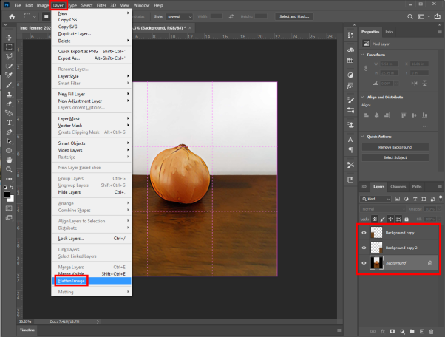The width and height of the screenshot is (445, 337).
Task: Collapse the Quick Actions section
Action: (362, 137)
